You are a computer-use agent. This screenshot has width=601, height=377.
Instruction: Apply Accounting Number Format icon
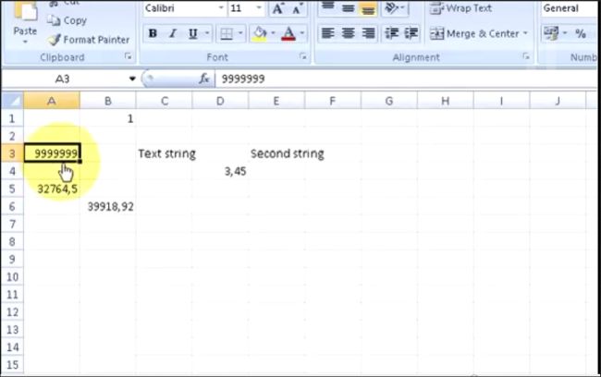tap(551, 33)
